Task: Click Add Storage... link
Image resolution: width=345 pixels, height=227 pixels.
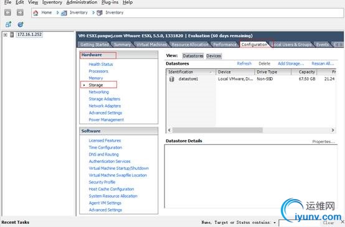Action: point(291,63)
